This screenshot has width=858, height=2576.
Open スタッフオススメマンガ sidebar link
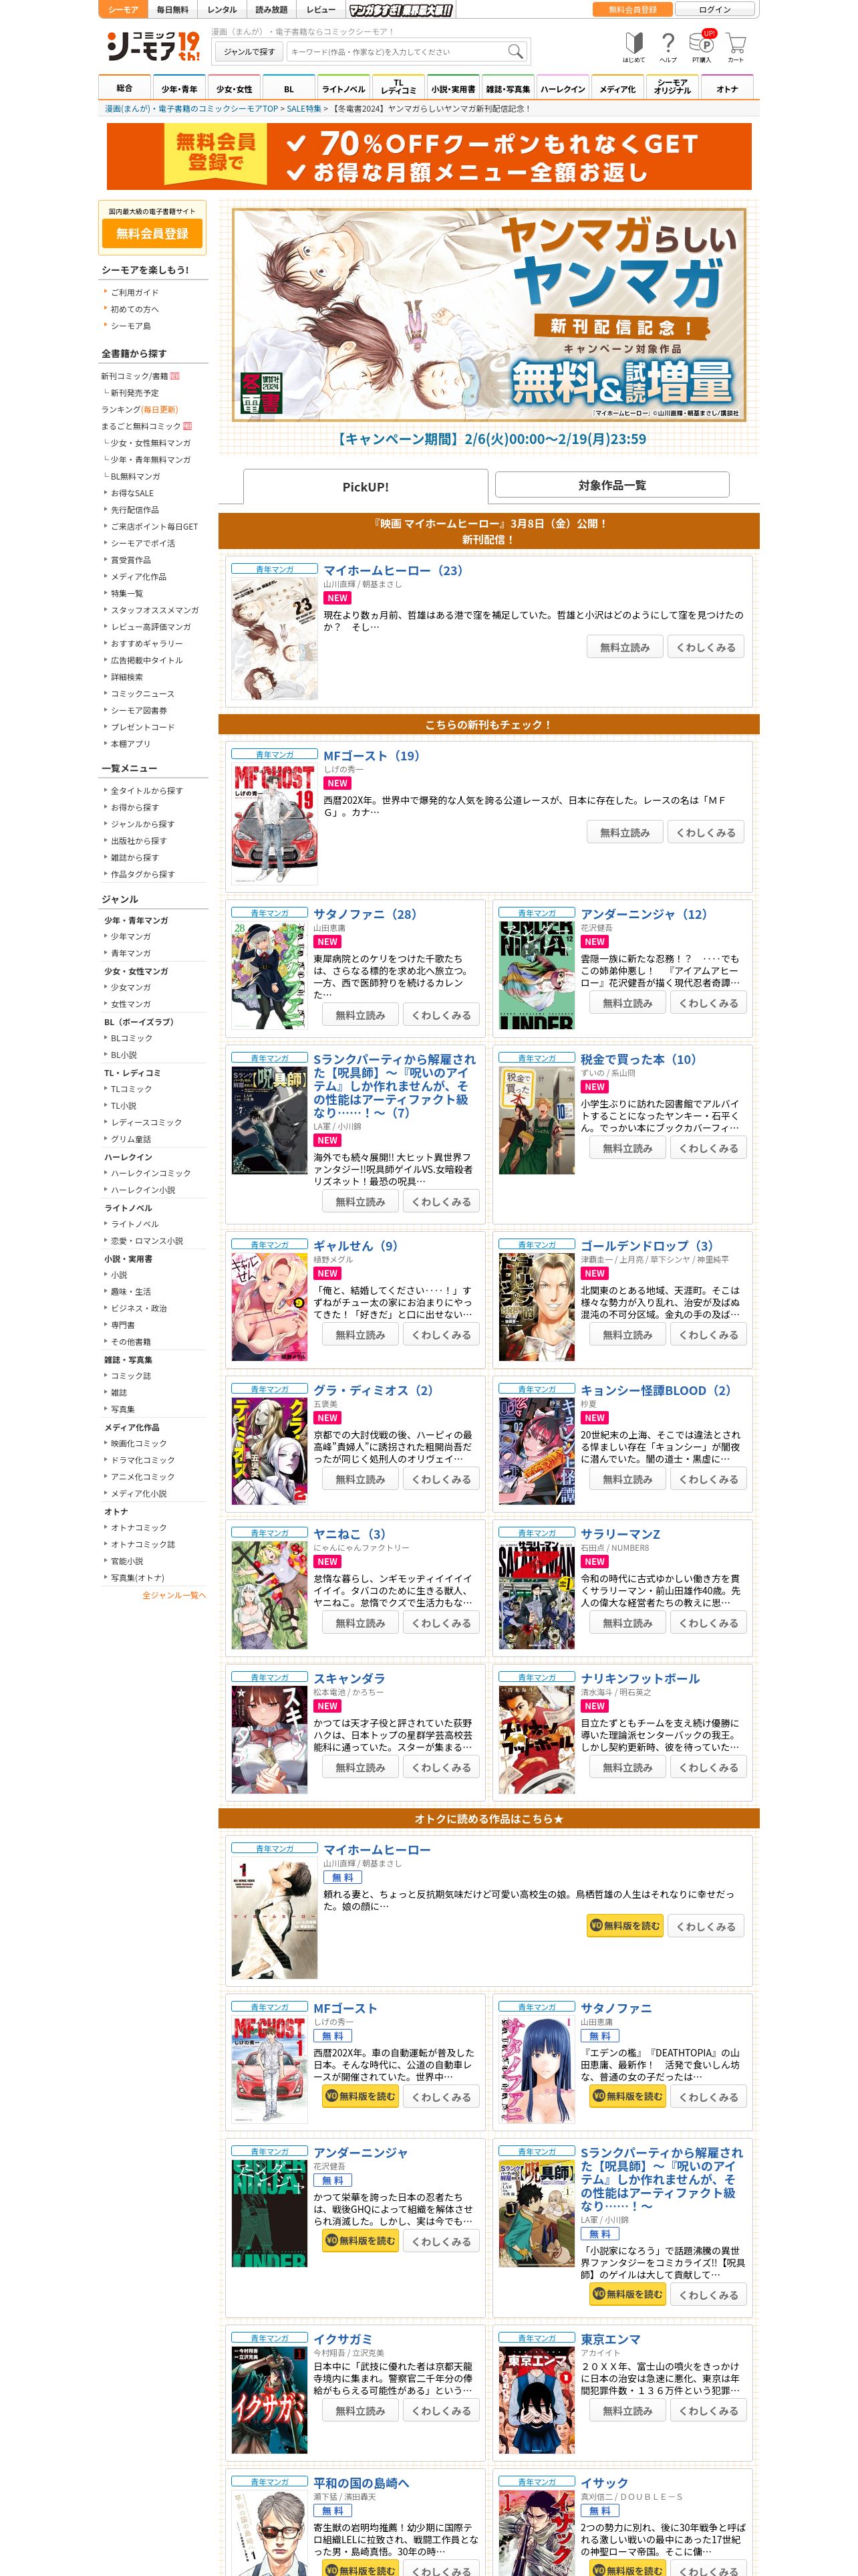pyautogui.click(x=154, y=610)
